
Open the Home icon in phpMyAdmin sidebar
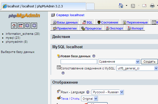point(14,26)
